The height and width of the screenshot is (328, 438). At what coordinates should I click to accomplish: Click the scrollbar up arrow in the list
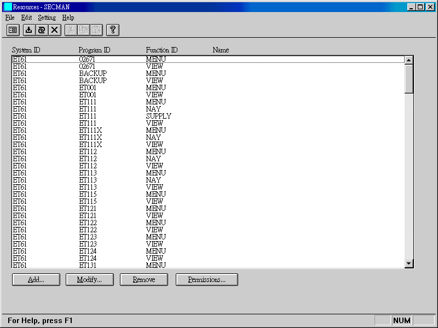408,60
